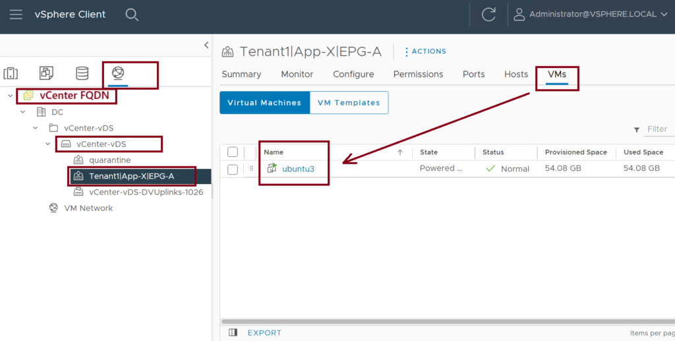Collapse the vCenter FQDN tree node
675x341 pixels.
click(x=11, y=96)
